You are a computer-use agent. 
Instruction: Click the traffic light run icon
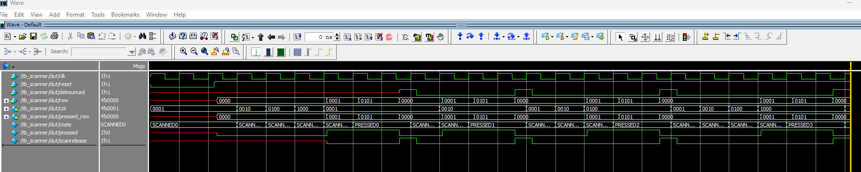686,37
